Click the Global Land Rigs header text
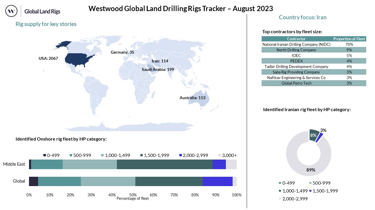Screen dimensions: 375x210 point(42,12)
